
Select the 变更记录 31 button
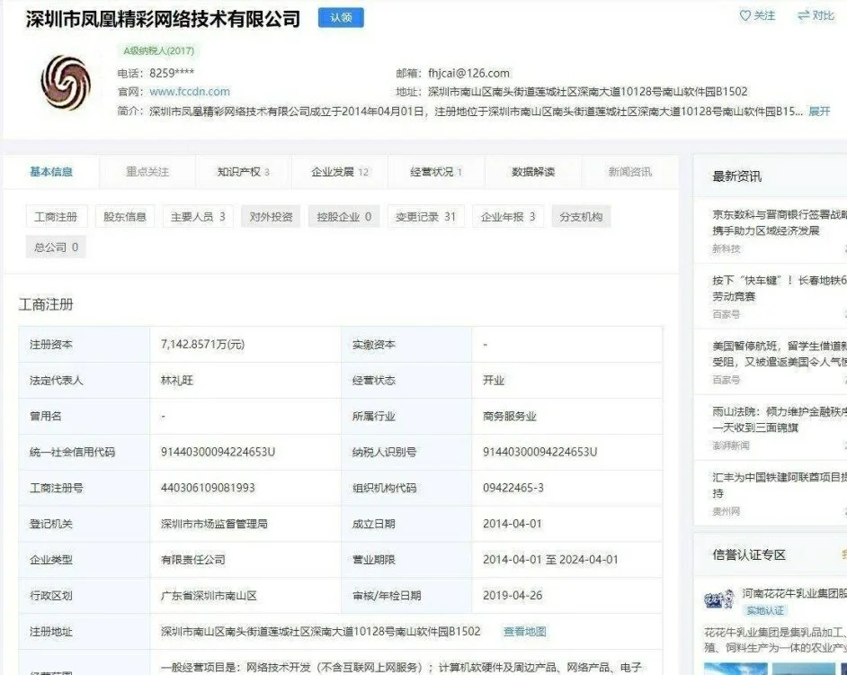point(425,217)
